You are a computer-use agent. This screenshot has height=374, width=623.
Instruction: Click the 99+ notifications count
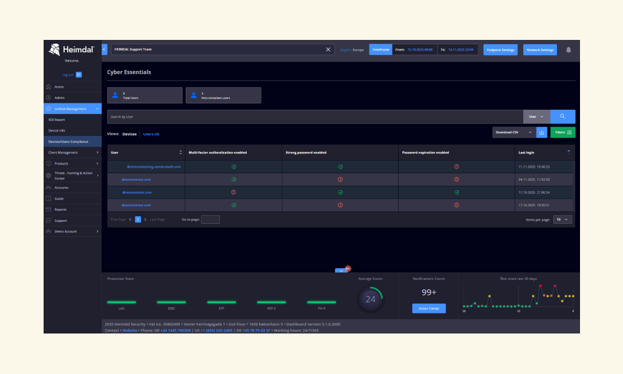[x=429, y=292]
